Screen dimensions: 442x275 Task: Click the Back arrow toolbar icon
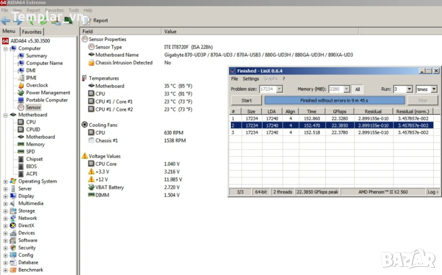6,21
